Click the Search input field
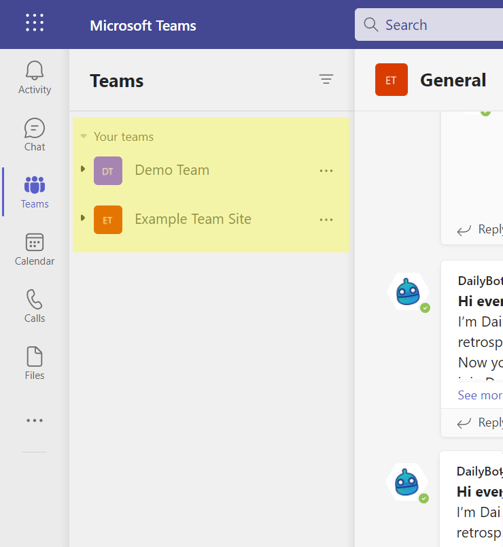The image size is (503, 547). pyautogui.click(x=429, y=24)
